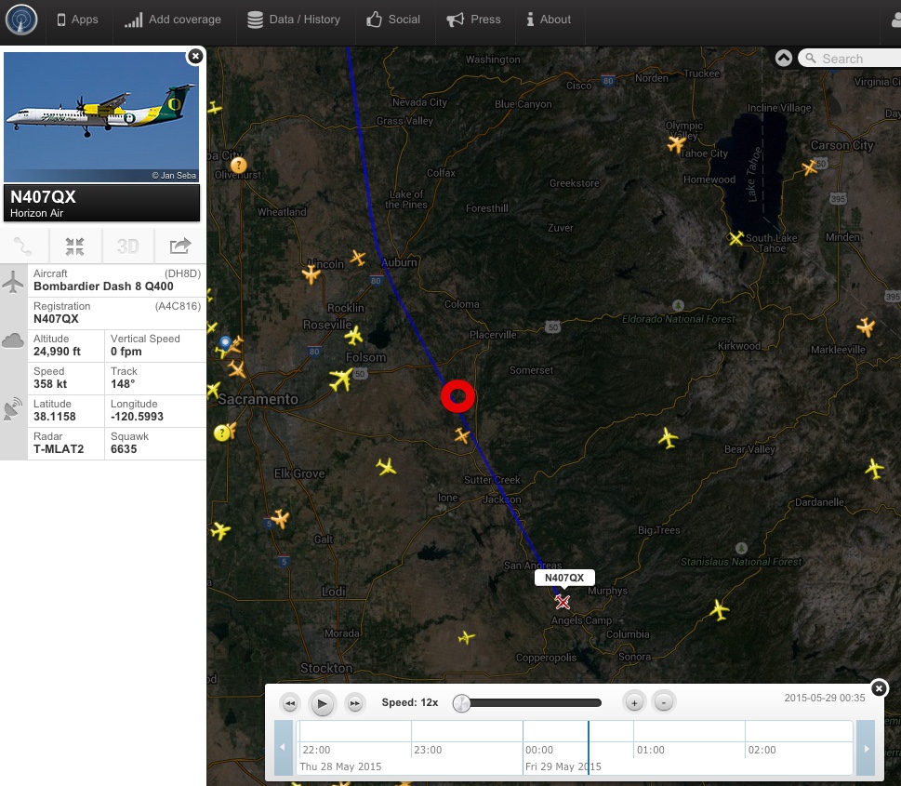Select the large plane near Folsom

tap(341, 380)
